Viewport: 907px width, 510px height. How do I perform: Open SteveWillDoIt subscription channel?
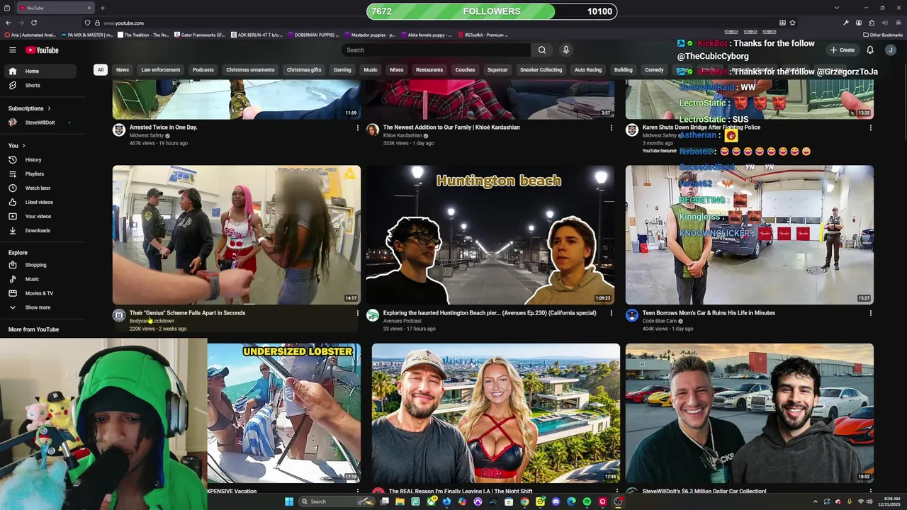(x=40, y=123)
